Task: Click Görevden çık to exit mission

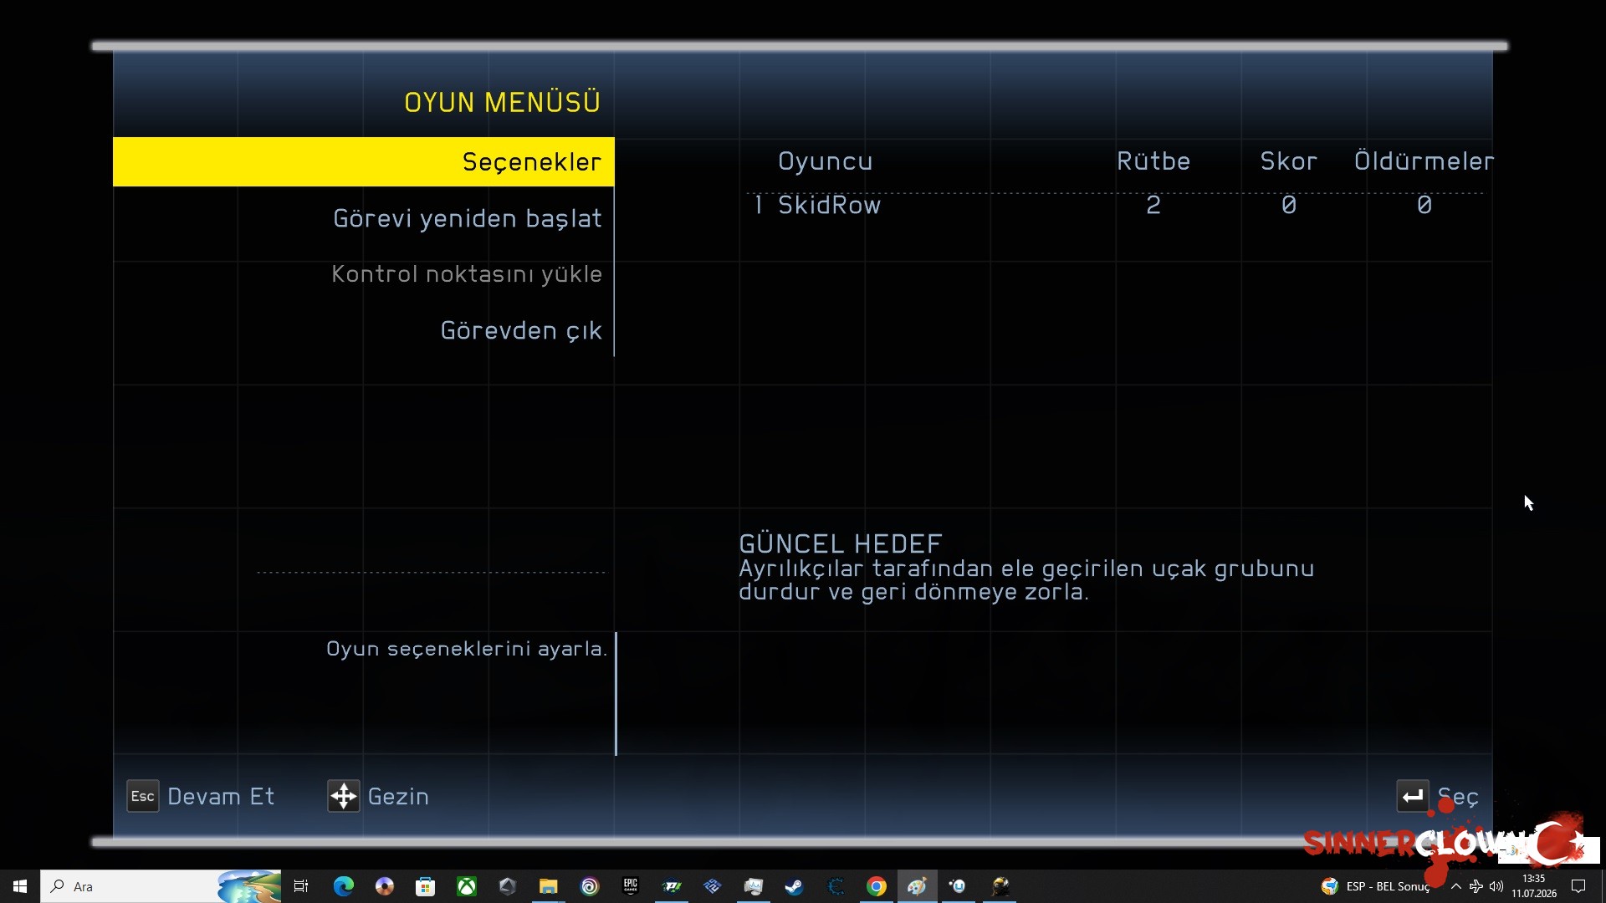Action: point(521,331)
